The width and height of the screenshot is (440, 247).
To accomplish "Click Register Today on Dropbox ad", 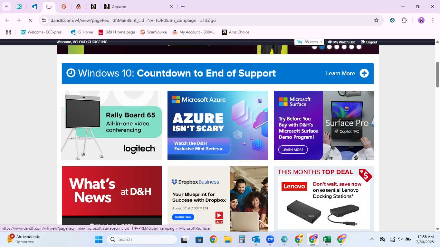I will (x=183, y=217).
